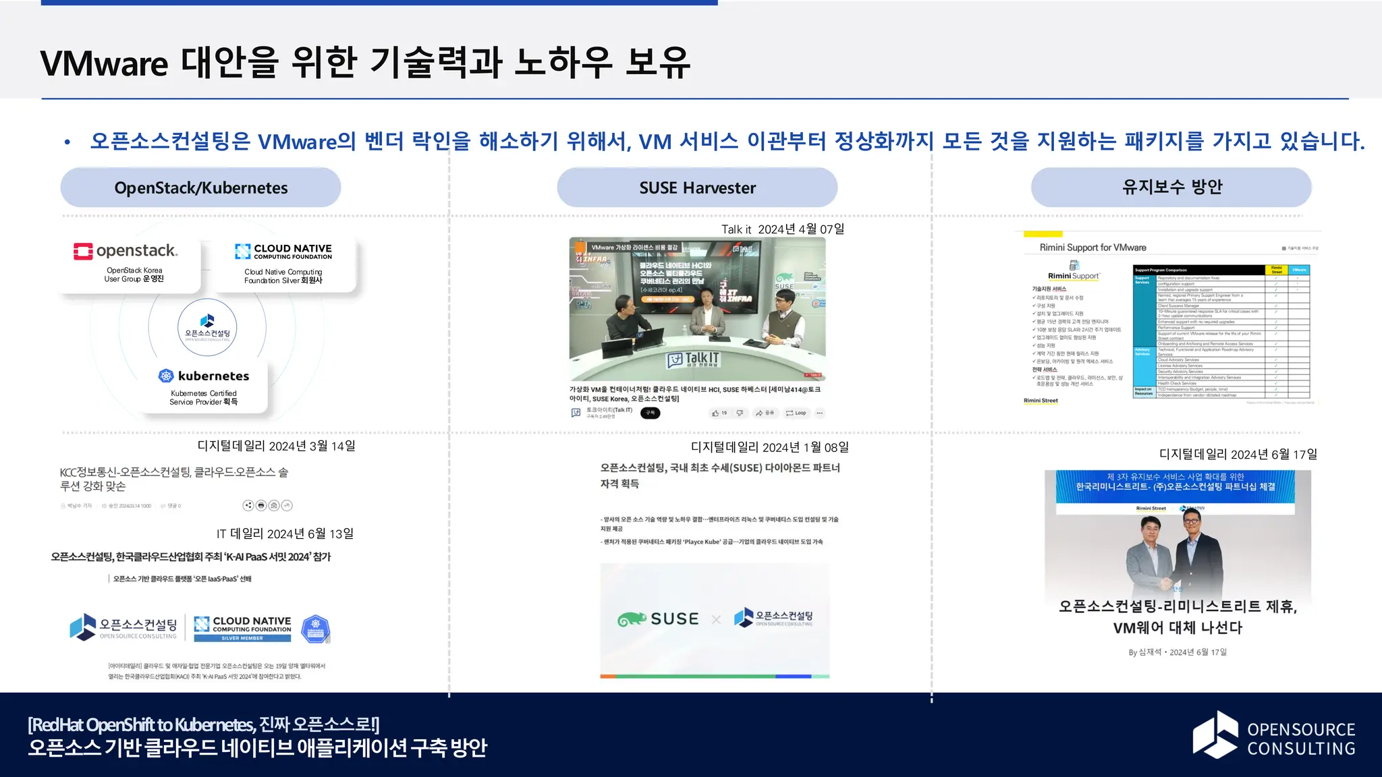Click the 오픈소스컨설팅 logo in the IT데일리 article
The width and height of the screenshot is (1382, 777).
(x=123, y=627)
